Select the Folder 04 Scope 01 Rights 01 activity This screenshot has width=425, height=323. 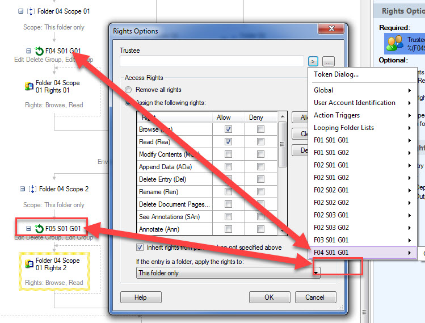[54, 94]
